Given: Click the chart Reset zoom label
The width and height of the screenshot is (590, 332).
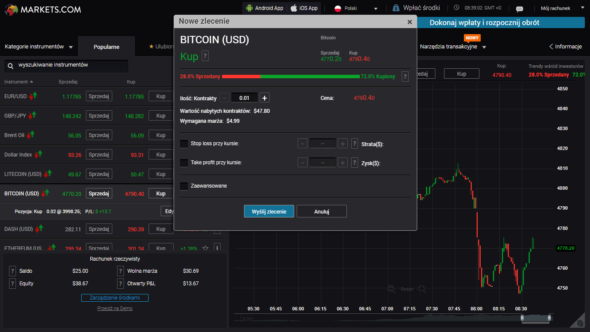Looking at the screenshot, I should click(407, 289).
